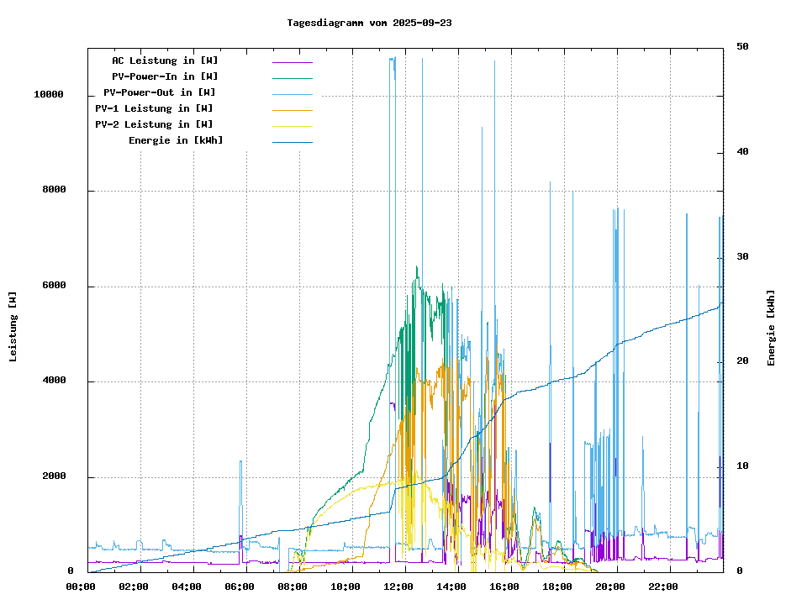Click the right axis title Energie [kWh]
The image size is (807, 605).
click(771, 328)
